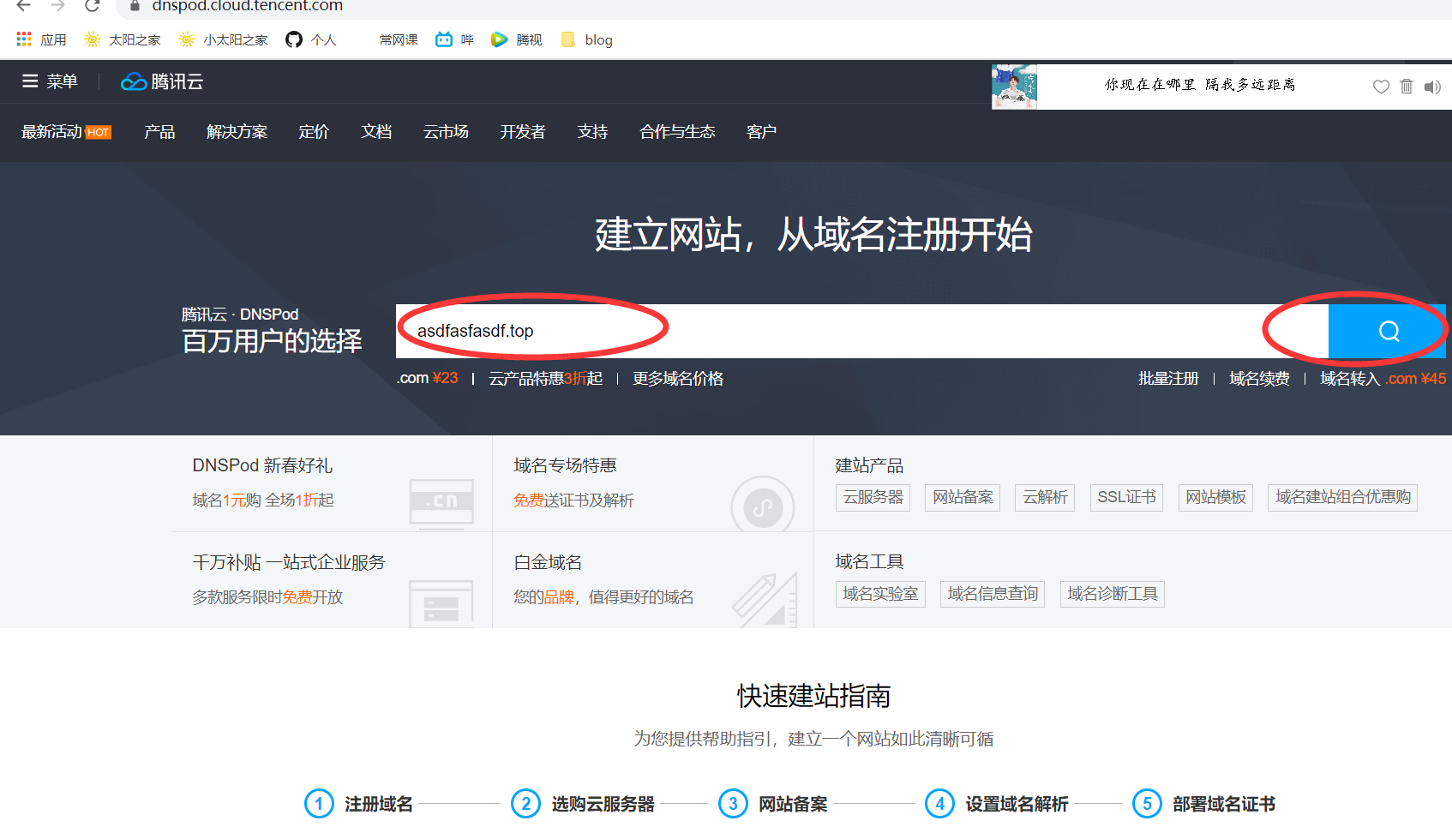Open the 支持 nav item

pos(592,132)
